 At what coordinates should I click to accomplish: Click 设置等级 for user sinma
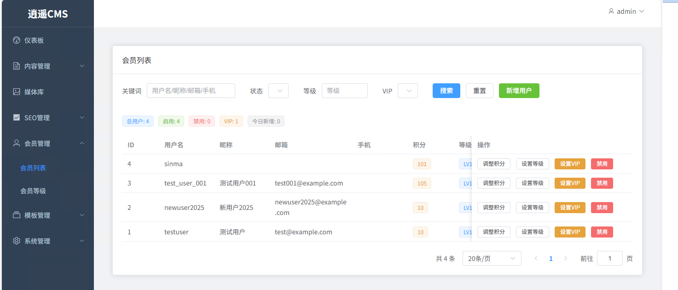pyautogui.click(x=533, y=164)
